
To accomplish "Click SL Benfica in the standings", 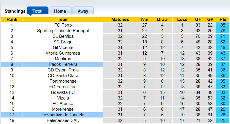I will pyautogui.click(x=63, y=36).
